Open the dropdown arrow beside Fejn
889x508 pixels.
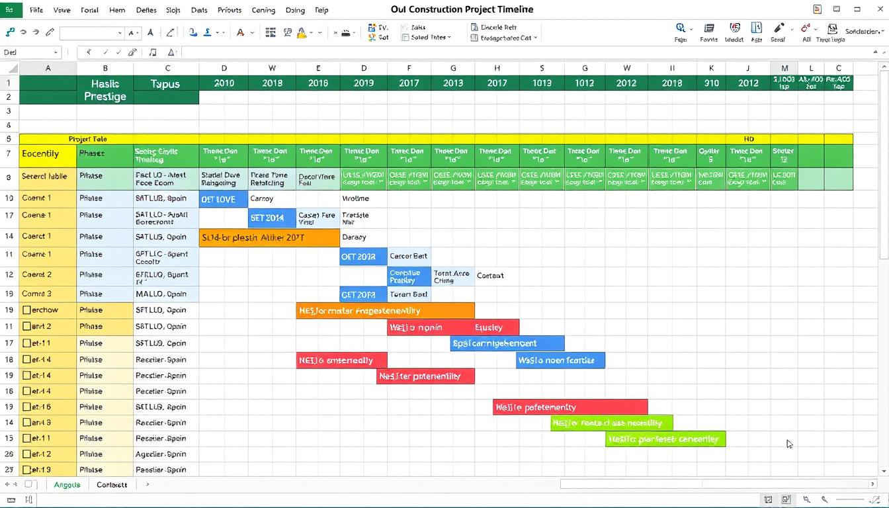pyautogui.click(x=691, y=29)
